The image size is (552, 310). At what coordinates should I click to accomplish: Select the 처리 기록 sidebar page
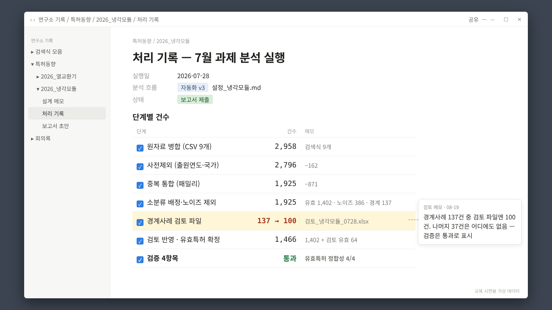67,113
